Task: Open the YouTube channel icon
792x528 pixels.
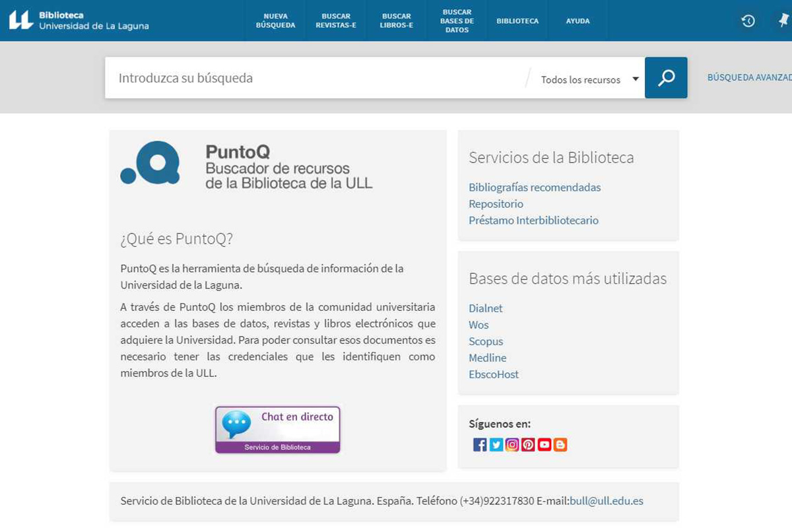Action: (x=544, y=445)
